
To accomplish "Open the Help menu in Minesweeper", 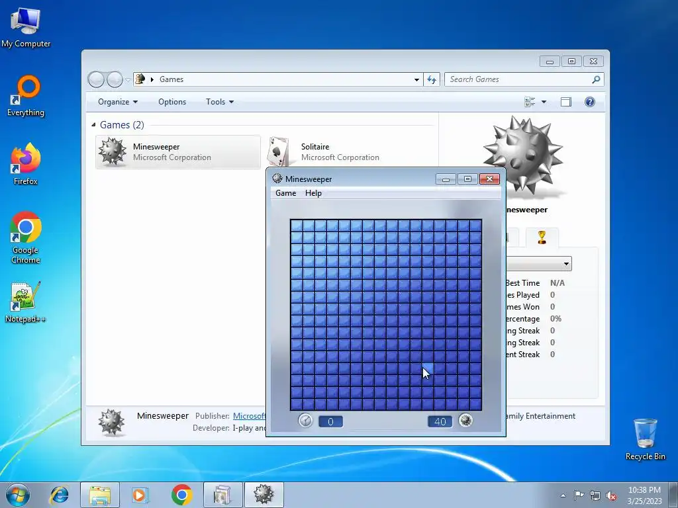I will pos(313,193).
